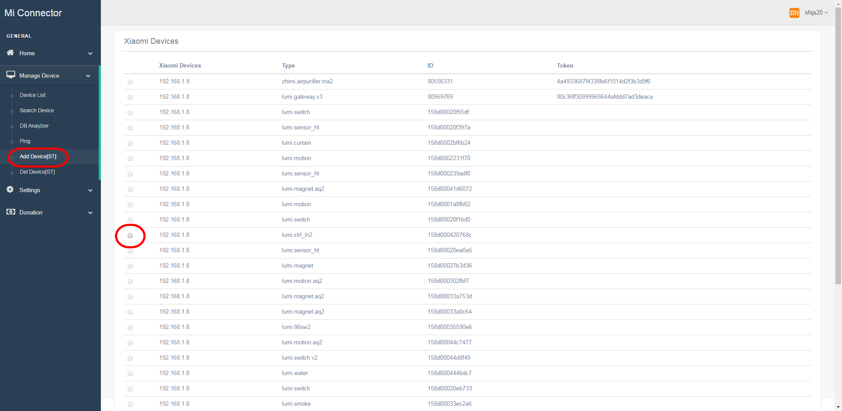Click the Xiaomi Devices column header

pos(180,66)
